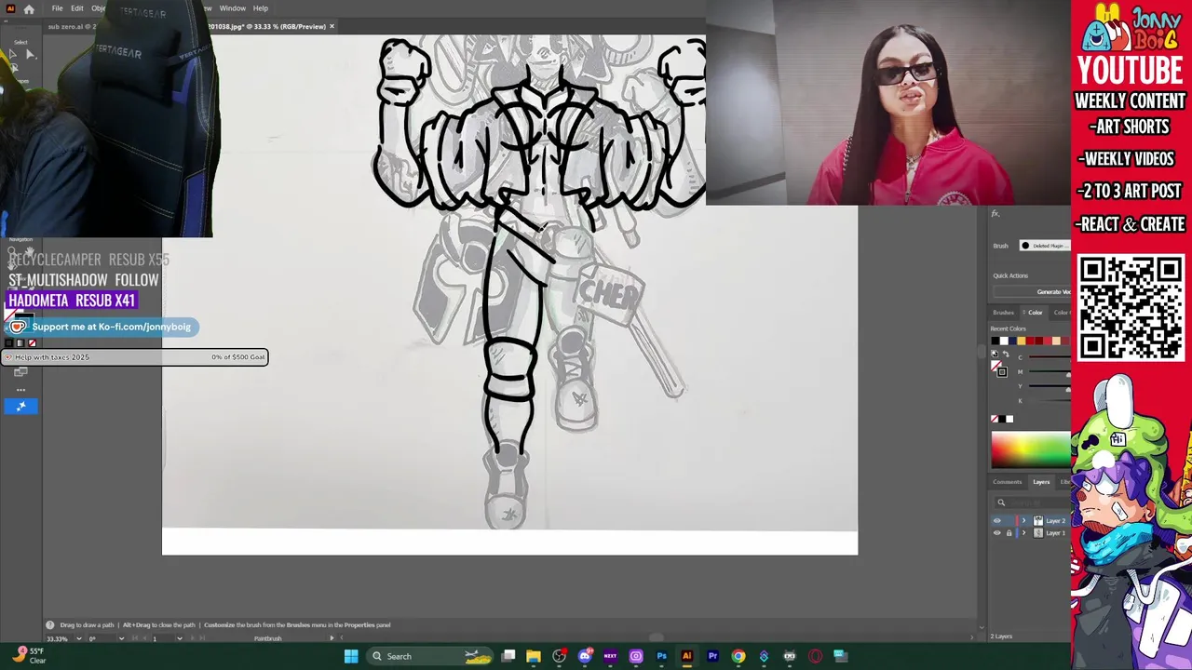Open the Change Screen Mode tool
This screenshot has height=670, width=1192.
pyautogui.click(x=20, y=372)
